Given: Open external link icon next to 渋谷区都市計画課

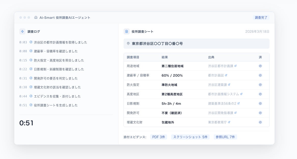Looking at the screenshot, I should (235, 66).
